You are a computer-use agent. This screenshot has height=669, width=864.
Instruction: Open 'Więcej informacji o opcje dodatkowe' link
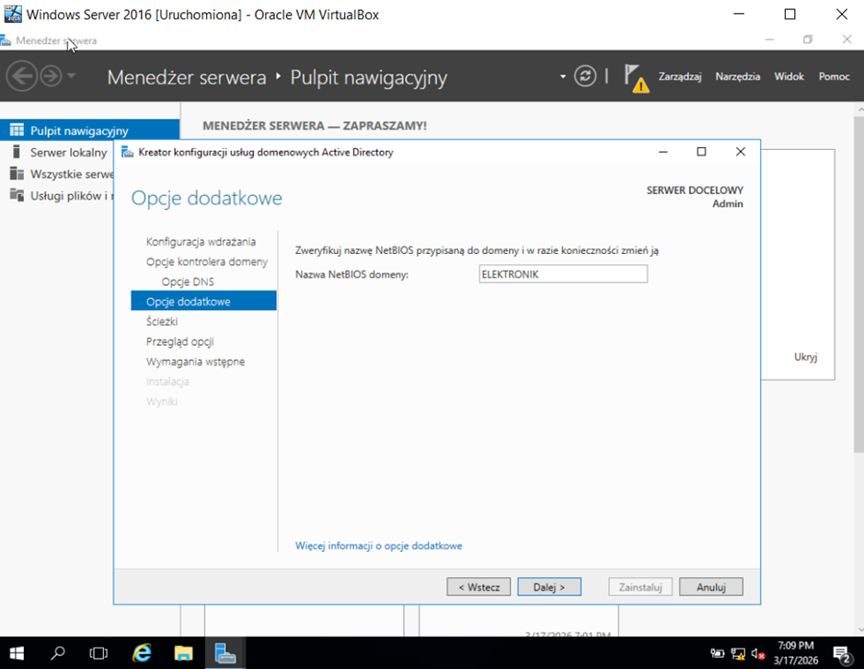(378, 546)
